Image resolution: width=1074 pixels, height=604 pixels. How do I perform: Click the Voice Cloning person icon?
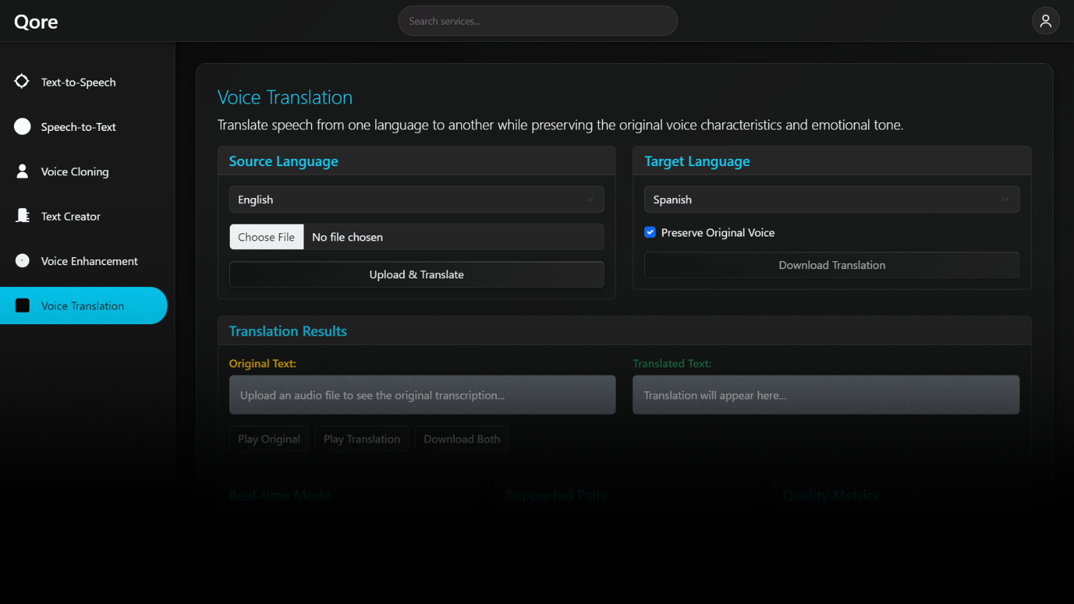23,171
